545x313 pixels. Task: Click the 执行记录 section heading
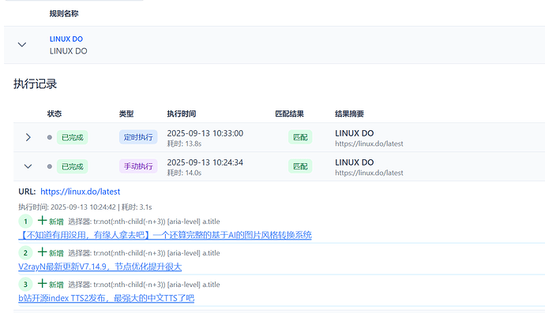(35, 84)
